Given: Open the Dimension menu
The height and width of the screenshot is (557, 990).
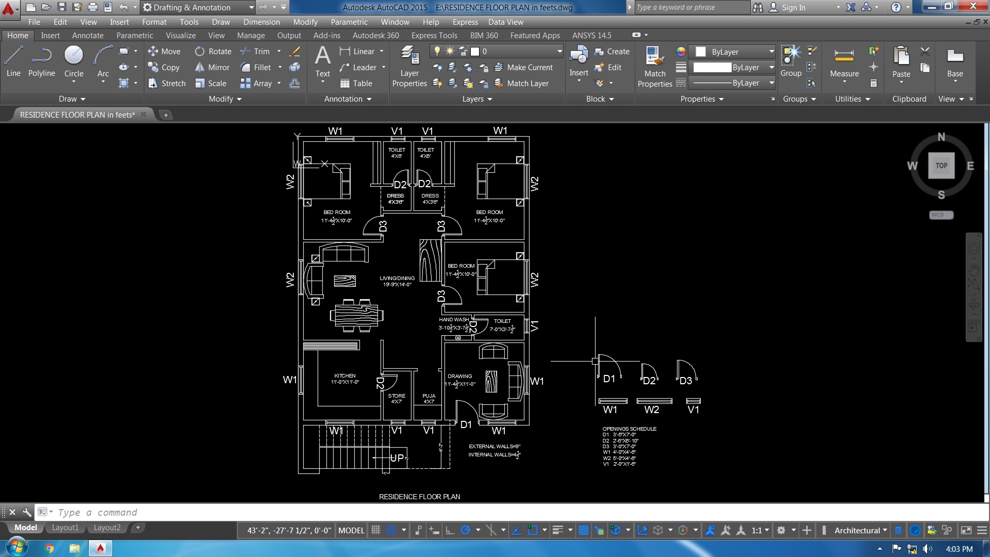Looking at the screenshot, I should [261, 22].
